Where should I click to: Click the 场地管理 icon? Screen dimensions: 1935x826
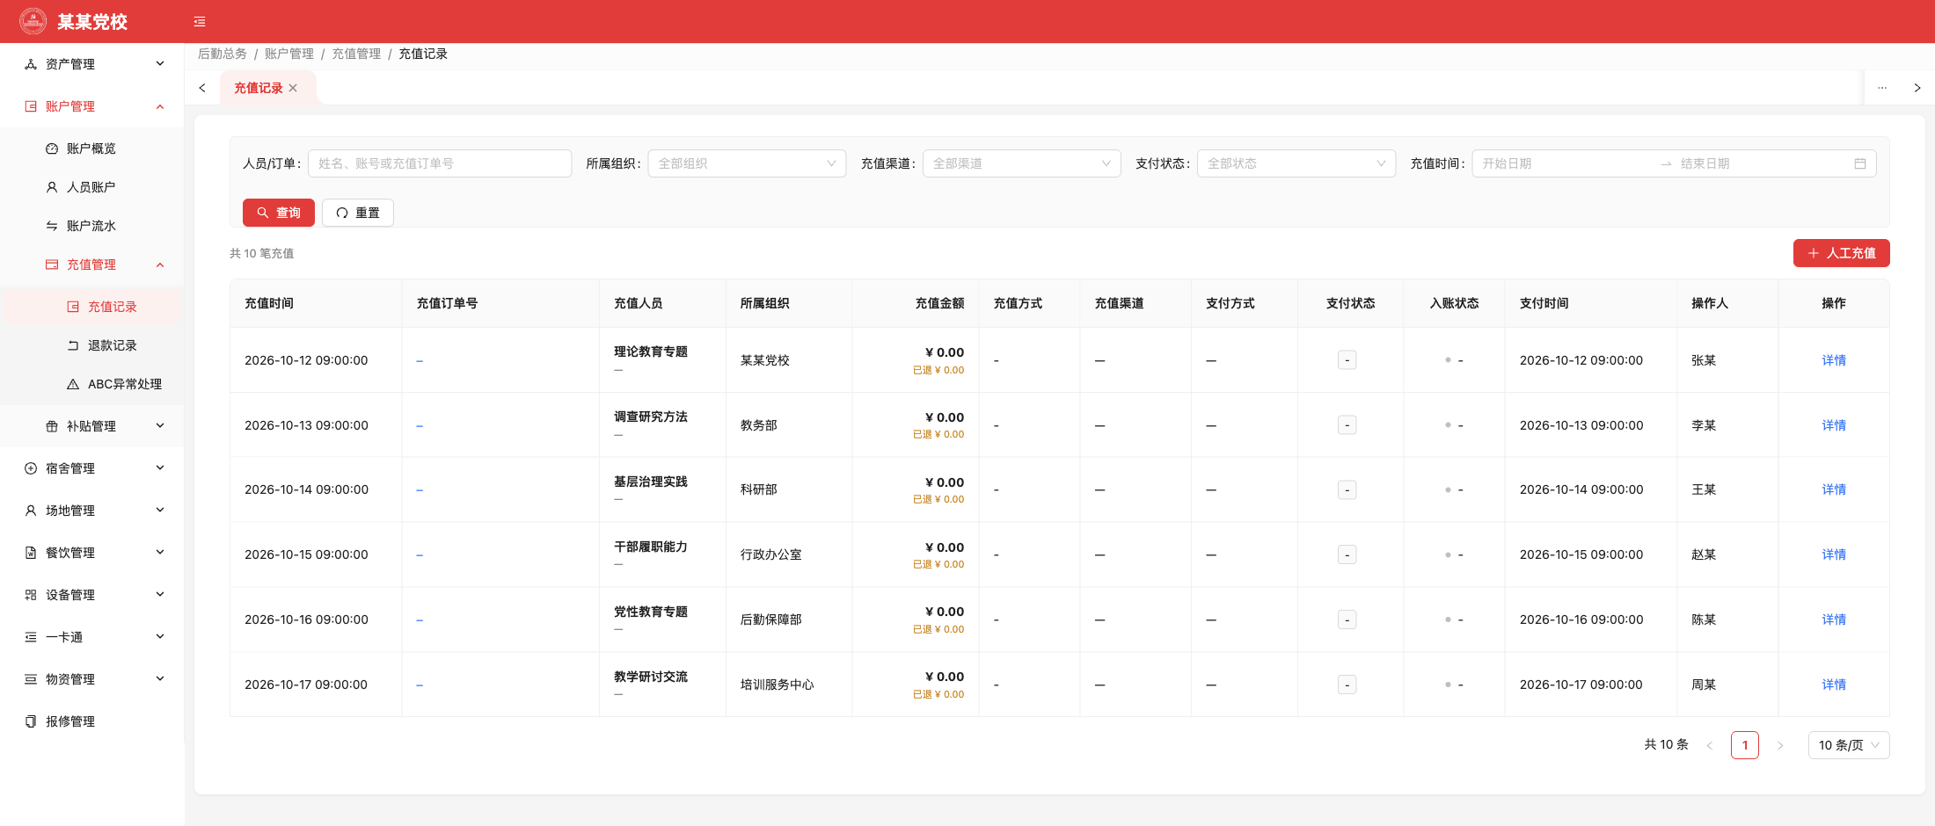coord(31,511)
